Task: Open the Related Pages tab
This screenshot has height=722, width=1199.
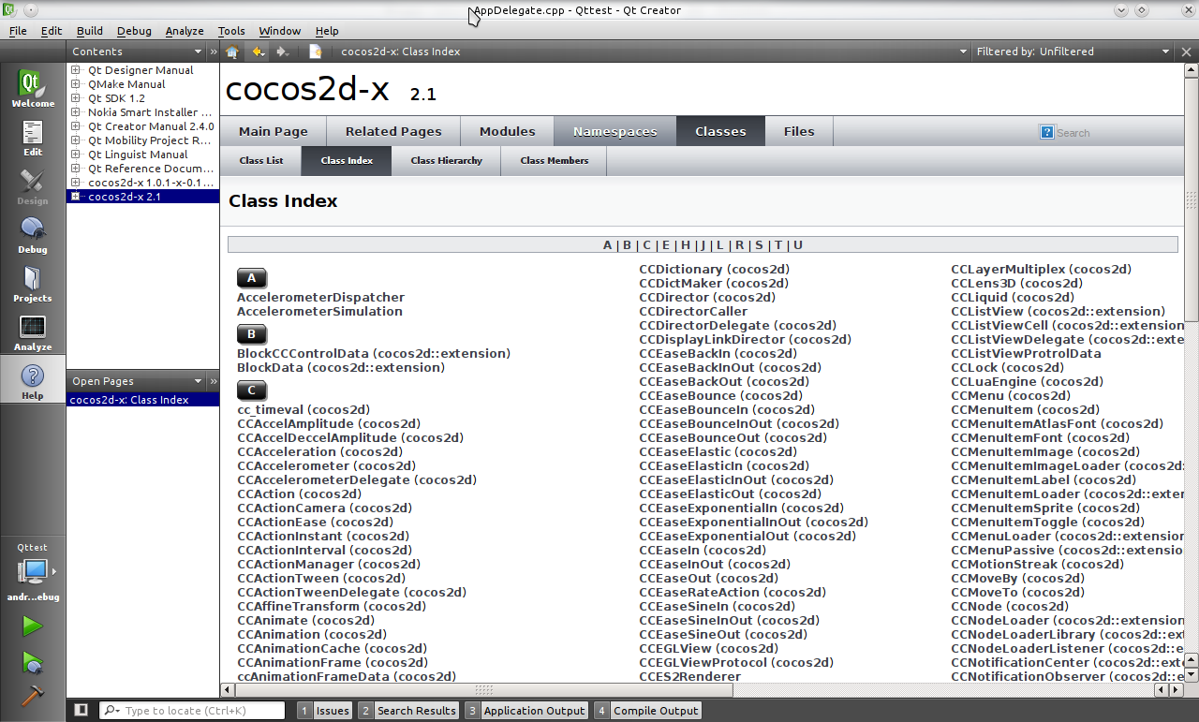Action: tap(393, 131)
